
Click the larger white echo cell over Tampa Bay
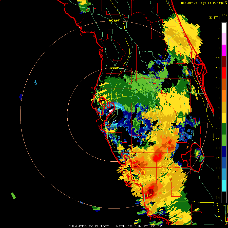(111, 111)
